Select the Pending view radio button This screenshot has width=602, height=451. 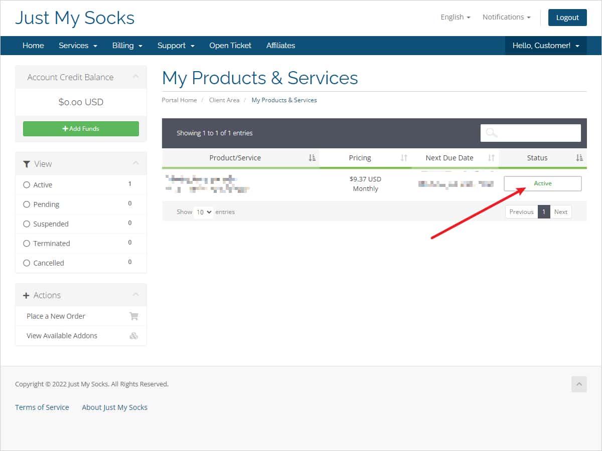click(27, 204)
